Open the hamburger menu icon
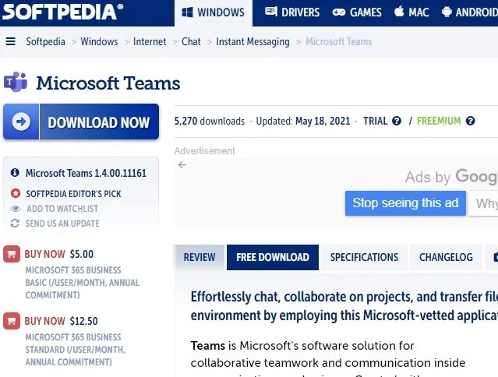Screen dimensions: 498x377 pyautogui.click(x=10, y=42)
